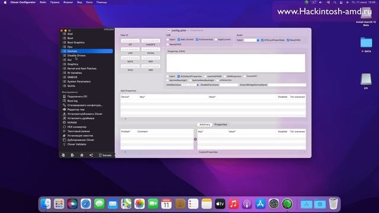Launch the Clover Validator tool
Viewport: 379px width, 213px height.
(x=76, y=144)
